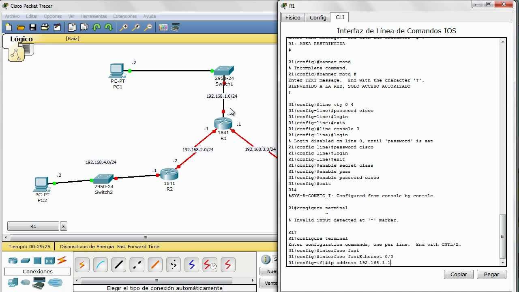This screenshot has height=292, width=519.
Task: Select the Connections lightning category
Action: [62, 260]
